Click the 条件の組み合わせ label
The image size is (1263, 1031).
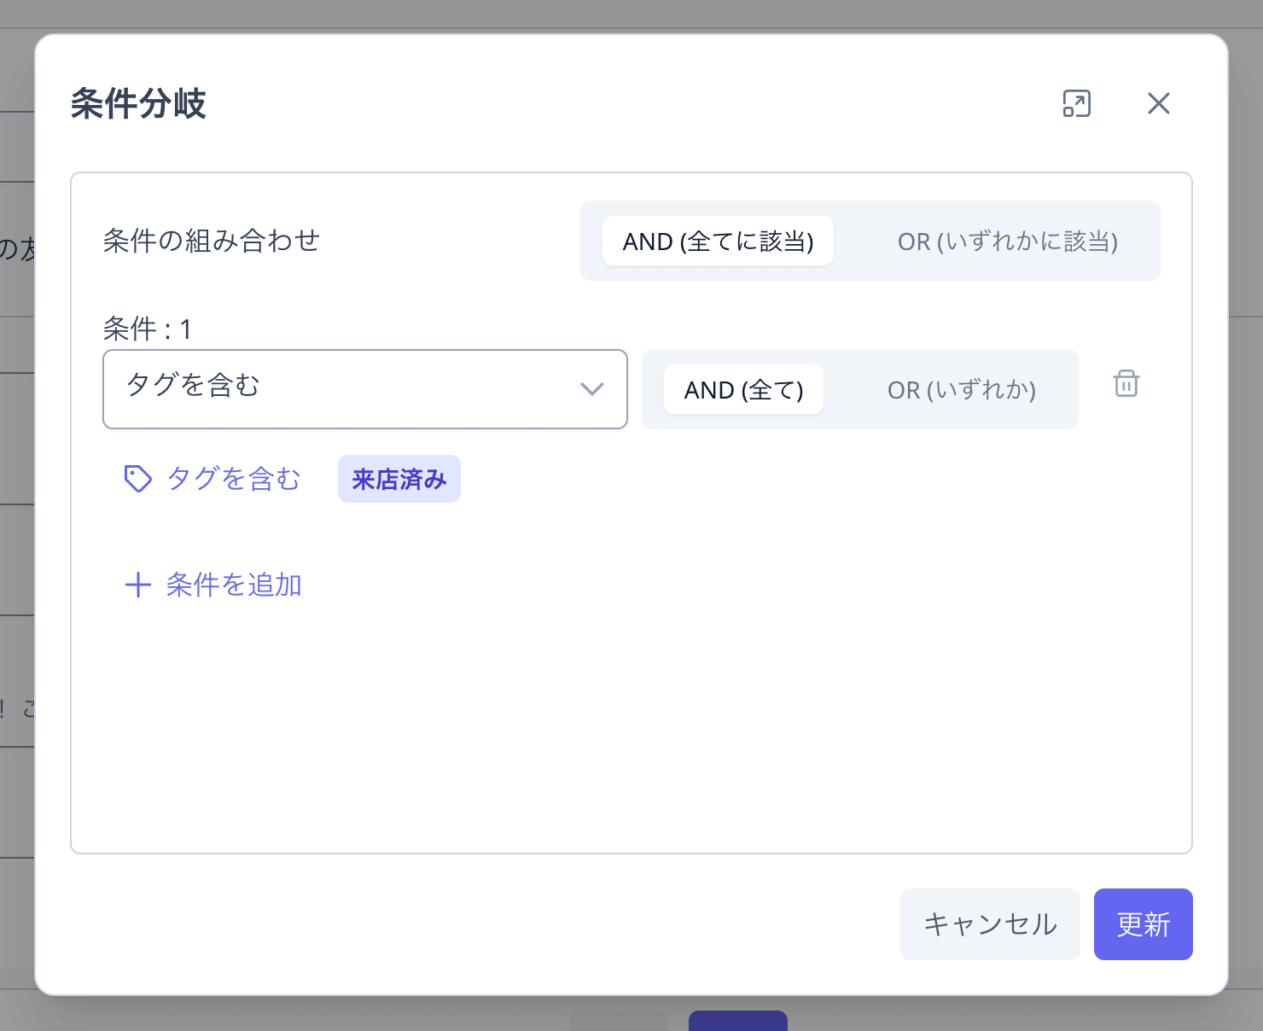[x=212, y=241]
